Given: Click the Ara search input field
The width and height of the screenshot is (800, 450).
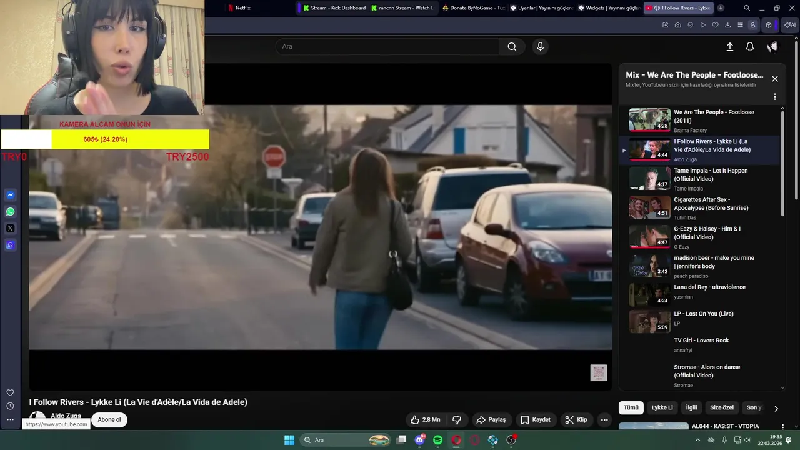Looking at the screenshot, I should [387, 47].
